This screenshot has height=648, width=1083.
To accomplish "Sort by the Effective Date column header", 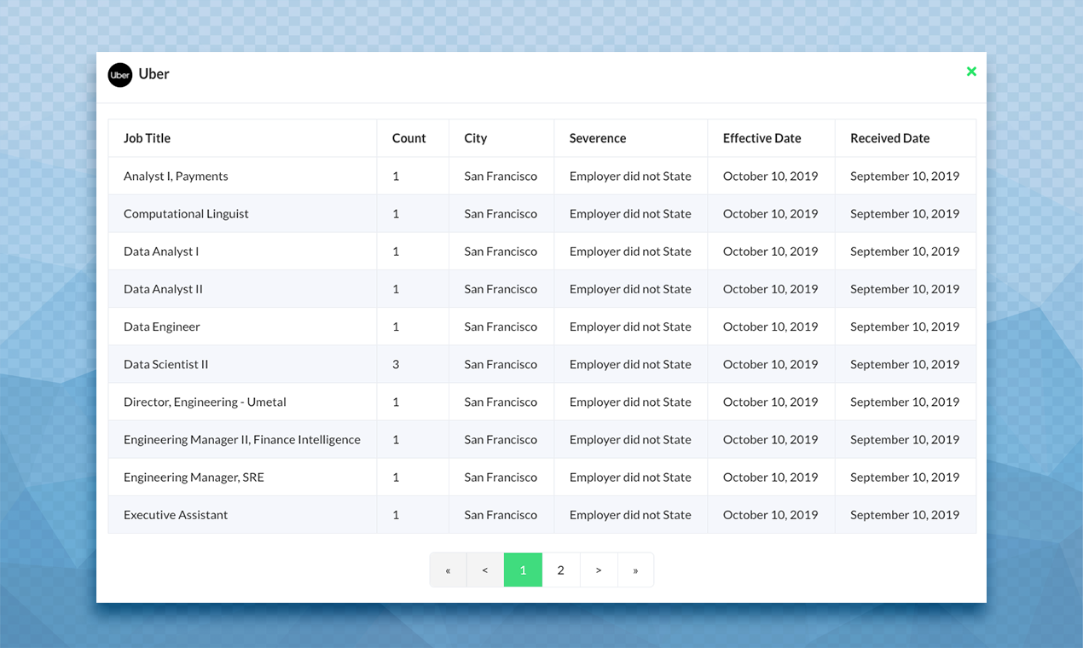I will pyautogui.click(x=762, y=137).
